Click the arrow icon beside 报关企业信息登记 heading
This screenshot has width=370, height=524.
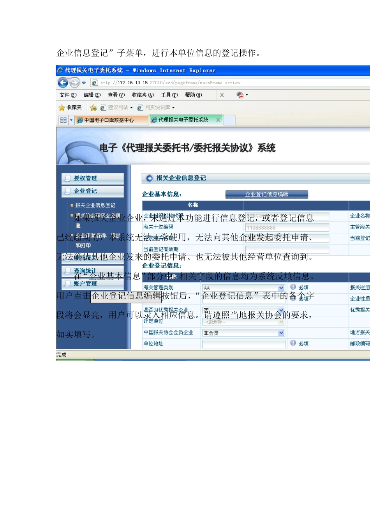click(x=149, y=178)
